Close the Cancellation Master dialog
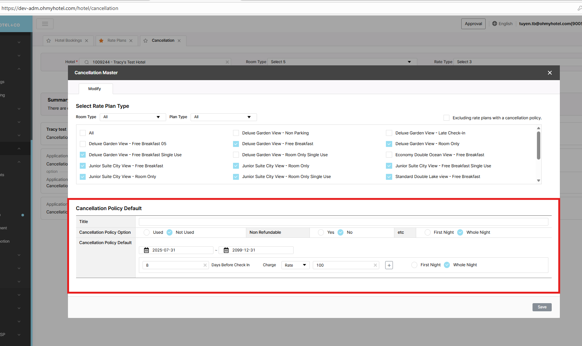582x346 pixels. tap(550, 73)
